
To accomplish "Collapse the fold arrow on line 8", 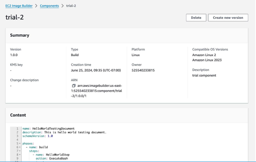I will (x=20, y=155).
